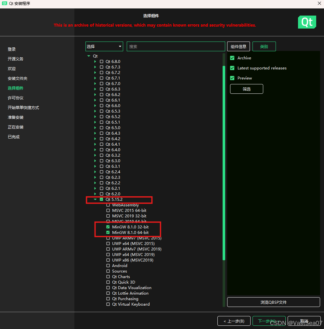
Task: Select UWP x86 (MSVC2019) row label
Action: click(133, 260)
